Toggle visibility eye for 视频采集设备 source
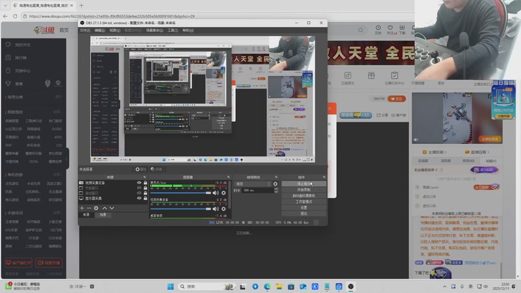Viewport: 521px width, 293px height. [x=139, y=183]
